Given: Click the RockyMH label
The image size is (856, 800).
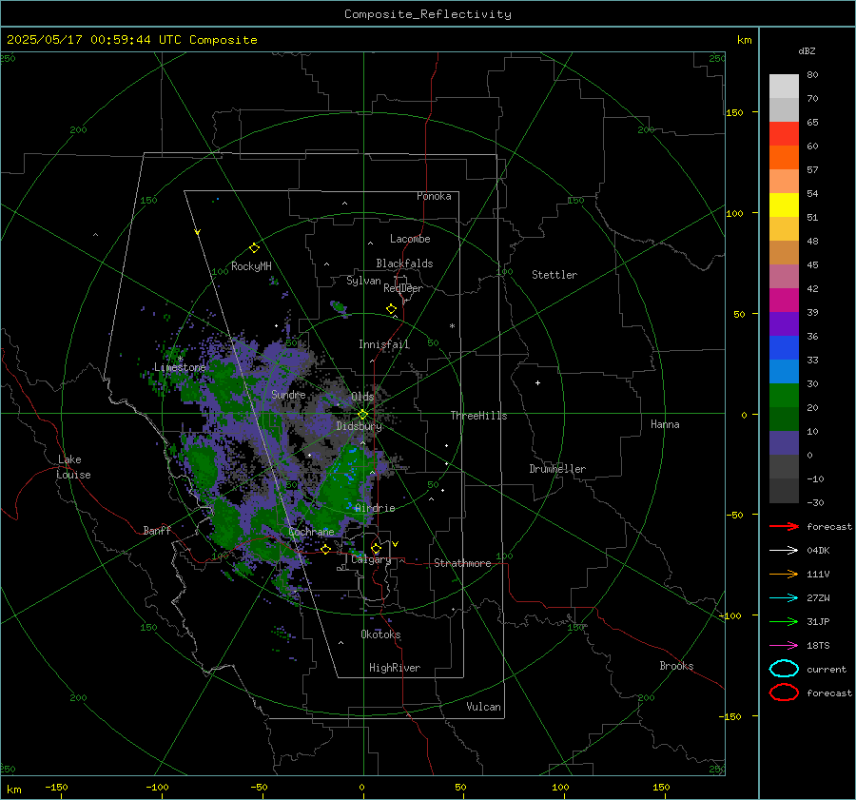Looking at the screenshot, I should [x=251, y=266].
